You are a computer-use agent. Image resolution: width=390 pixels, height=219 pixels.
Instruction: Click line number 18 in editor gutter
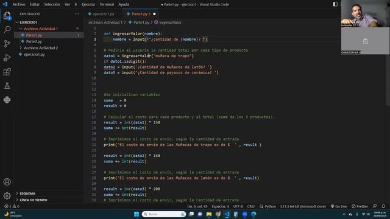click(x=94, y=122)
